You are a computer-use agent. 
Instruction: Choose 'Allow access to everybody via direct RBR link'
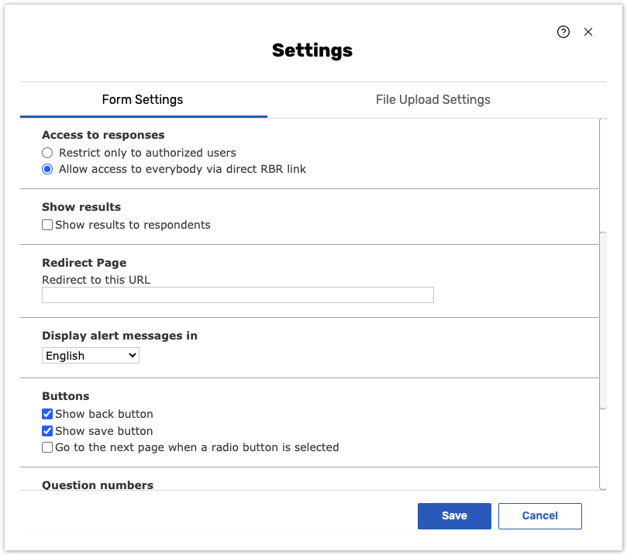(47, 169)
